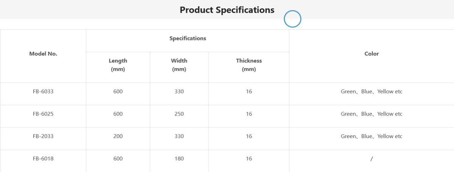Click the blue circle indicator icon

click(x=292, y=19)
